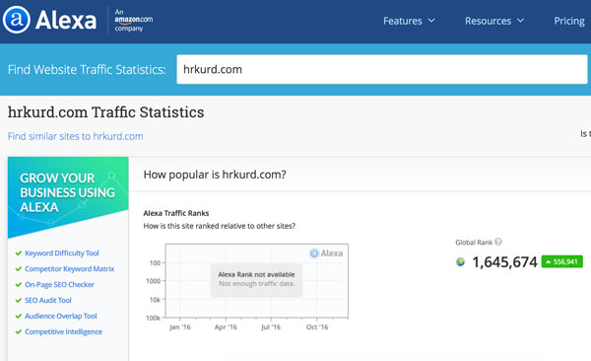This screenshot has width=591, height=361.
Task: Expand the Features dropdown chevron
Action: coord(431,21)
